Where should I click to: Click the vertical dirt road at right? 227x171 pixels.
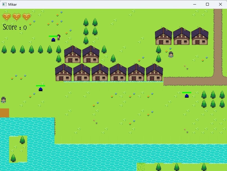[x=218, y=42]
